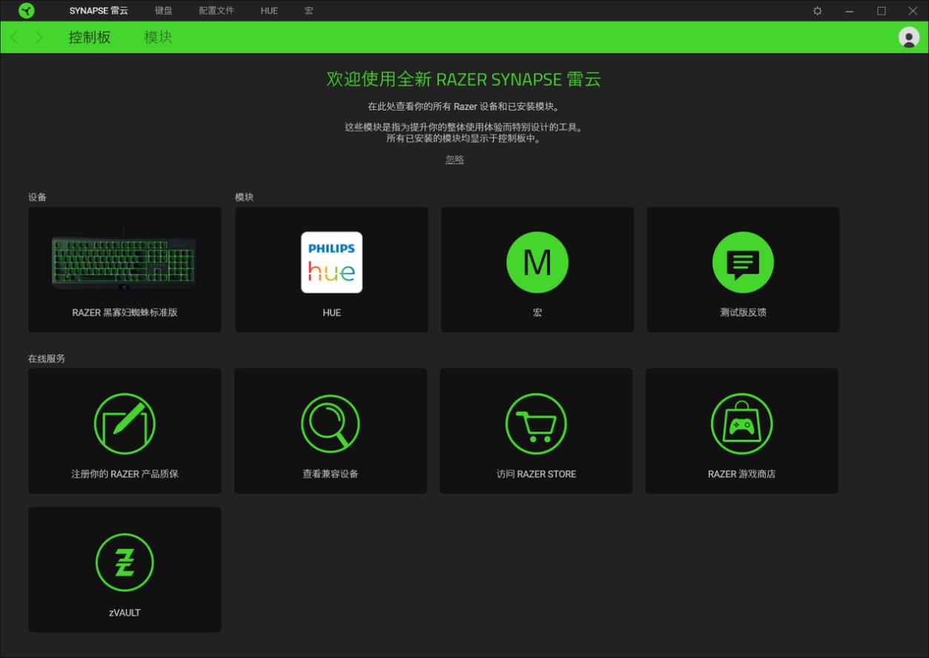Click the 宏 label under the M icon
The height and width of the screenshot is (658, 929).
pos(537,312)
